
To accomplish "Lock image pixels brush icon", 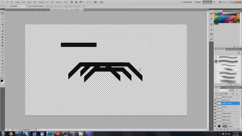I will tap(222, 93).
